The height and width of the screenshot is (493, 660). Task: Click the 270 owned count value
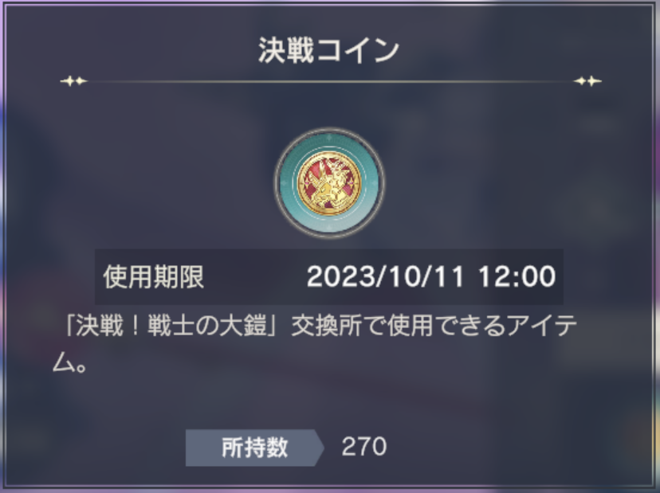pyautogui.click(x=364, y=447)
